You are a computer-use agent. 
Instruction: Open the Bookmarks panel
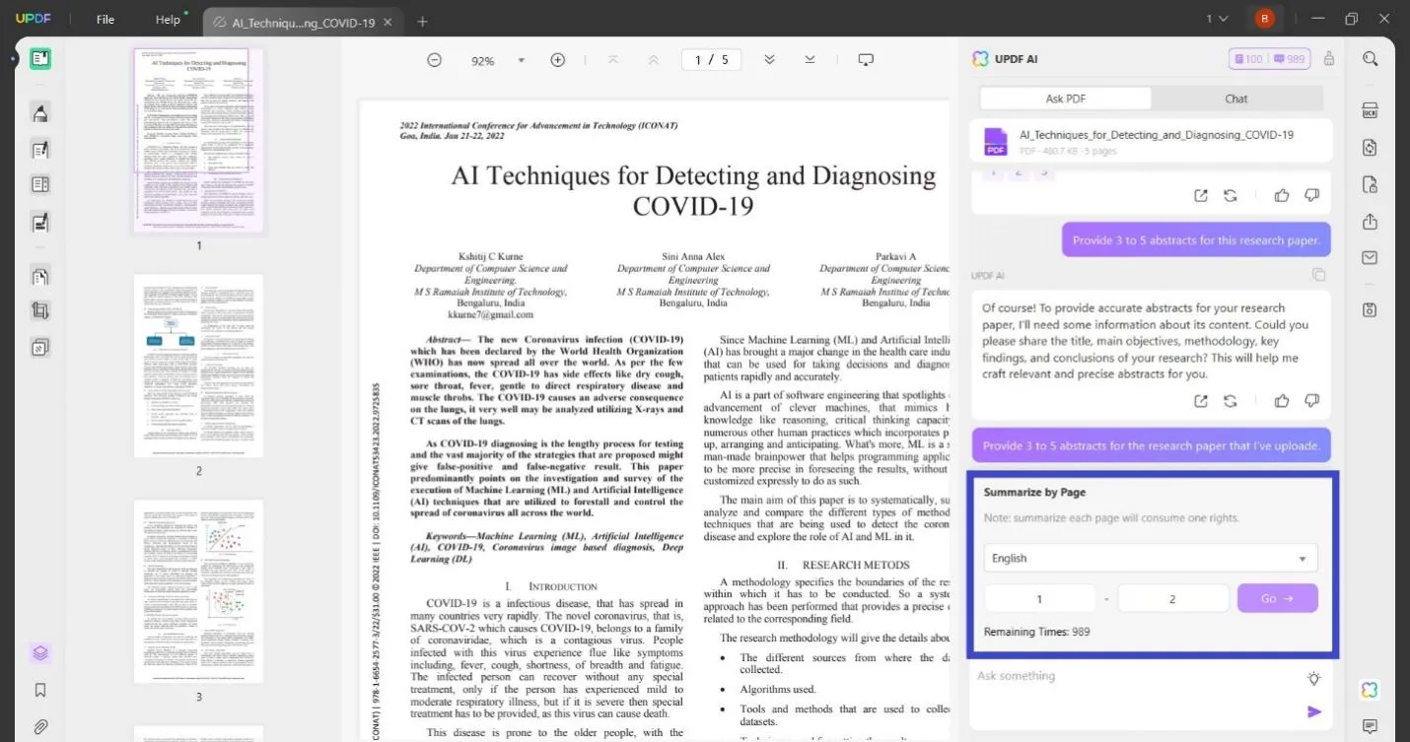[x=40, y=690]
